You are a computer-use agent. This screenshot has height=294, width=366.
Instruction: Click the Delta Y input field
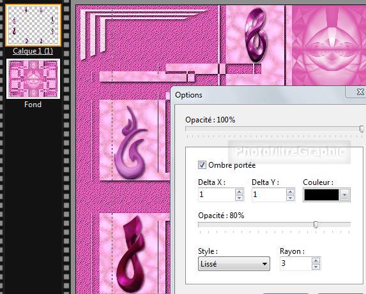point(269,195)
